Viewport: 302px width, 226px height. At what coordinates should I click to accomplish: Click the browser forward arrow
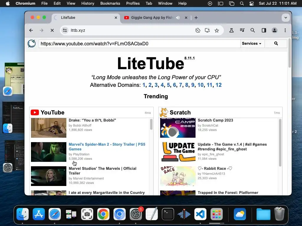pyautogui.click(x=42, y=30)
